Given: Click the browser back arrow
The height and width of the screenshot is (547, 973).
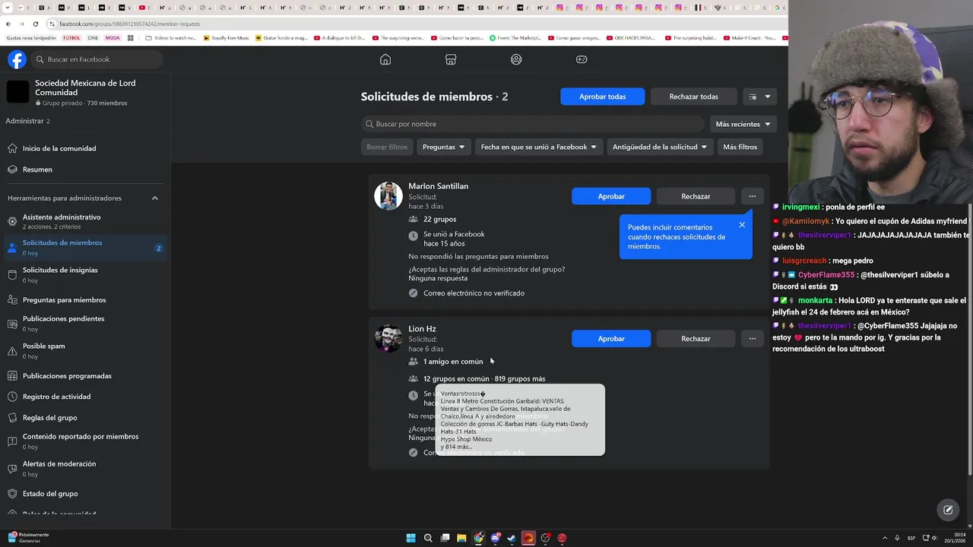Looking at the screenshot, I should (x=8, y=24).
